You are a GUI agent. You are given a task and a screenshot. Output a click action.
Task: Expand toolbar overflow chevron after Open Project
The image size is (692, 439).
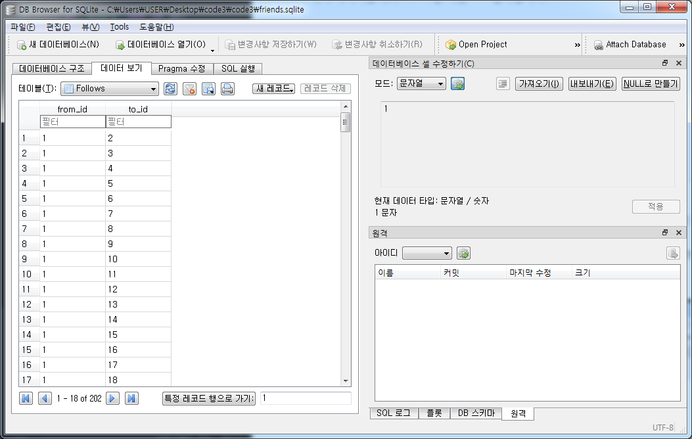pos(577,45)
